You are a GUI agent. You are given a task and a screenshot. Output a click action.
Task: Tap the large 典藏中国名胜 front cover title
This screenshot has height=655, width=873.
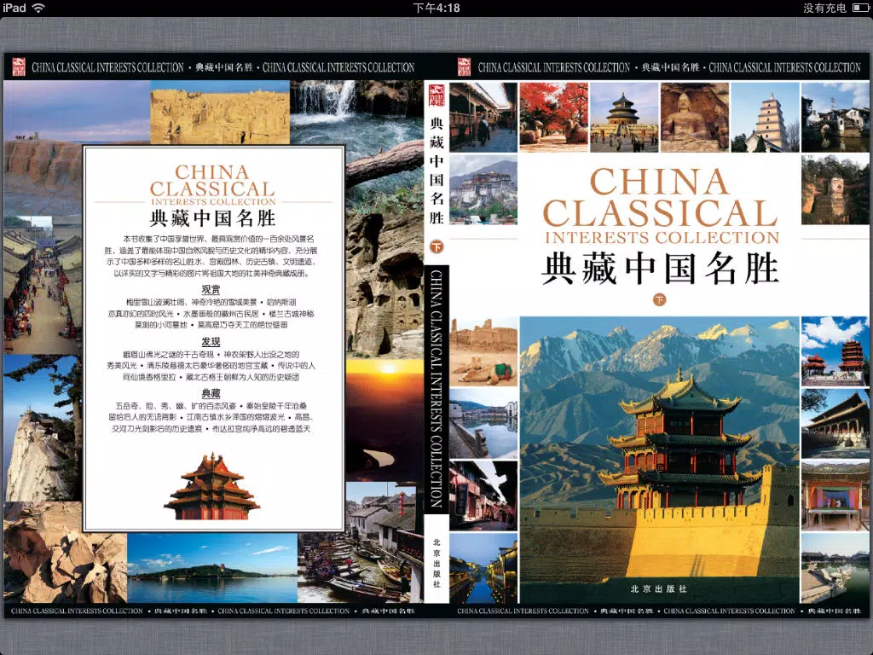pos(661,269)
